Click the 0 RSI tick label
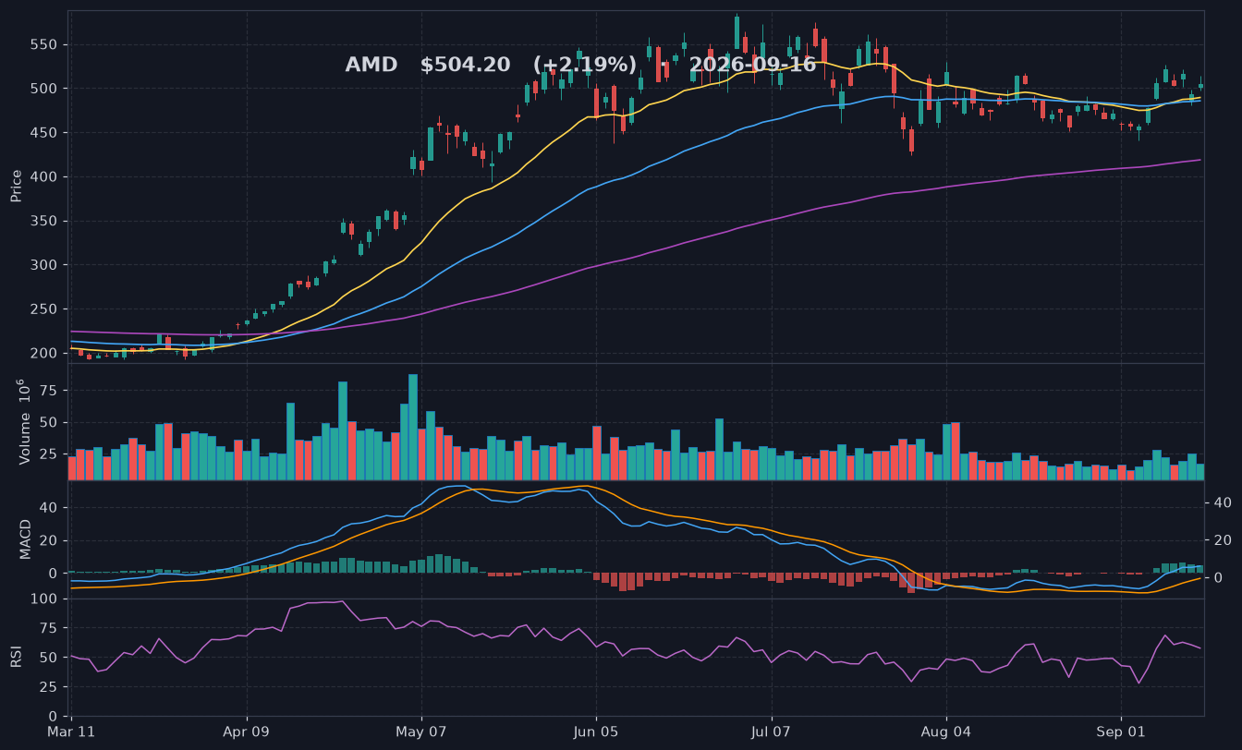 54,716
